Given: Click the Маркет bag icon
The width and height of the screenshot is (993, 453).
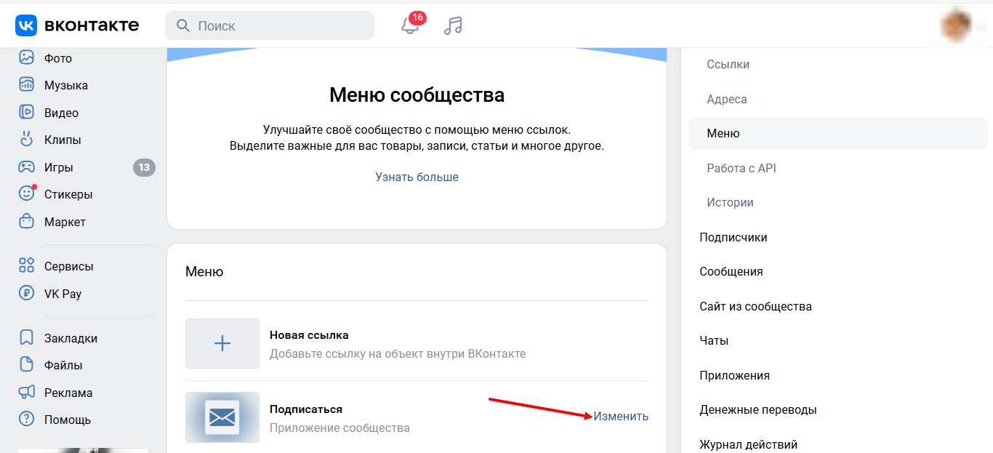Looking at the screenshot, I should click(x=26, y=222).
